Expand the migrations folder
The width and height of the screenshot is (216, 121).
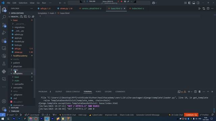[x=19, y=27]
